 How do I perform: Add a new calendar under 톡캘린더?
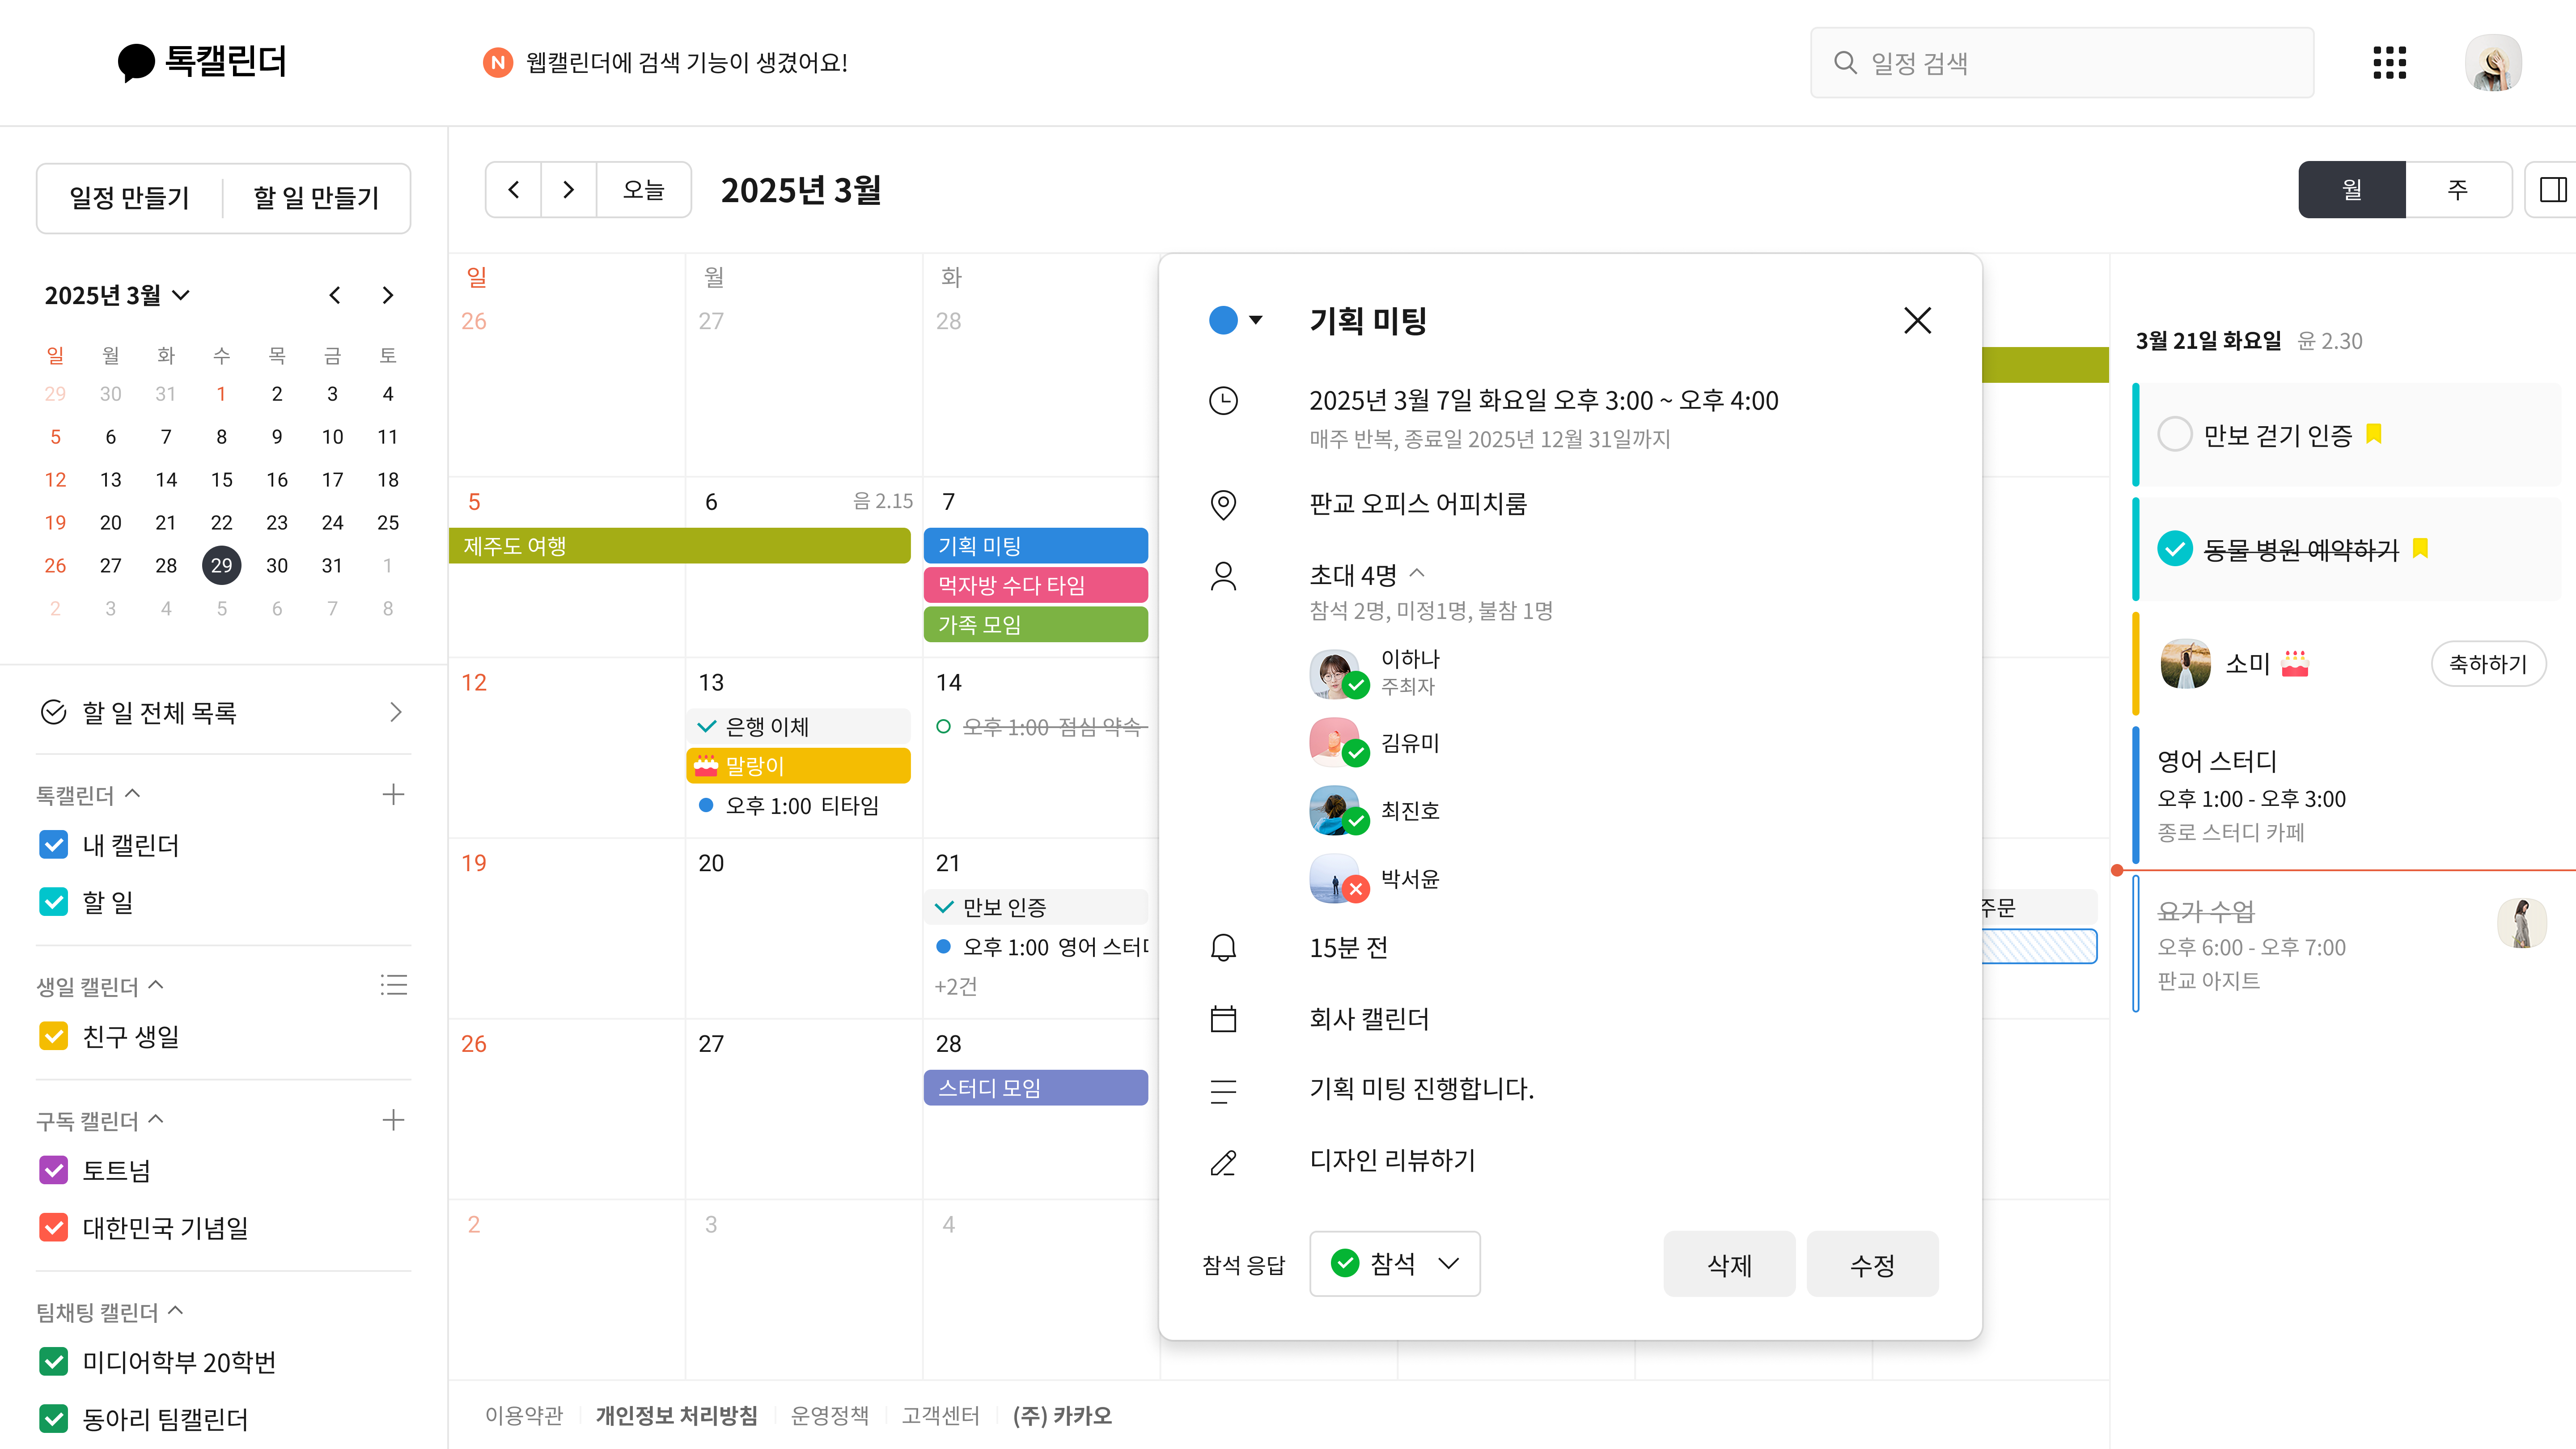393,795
